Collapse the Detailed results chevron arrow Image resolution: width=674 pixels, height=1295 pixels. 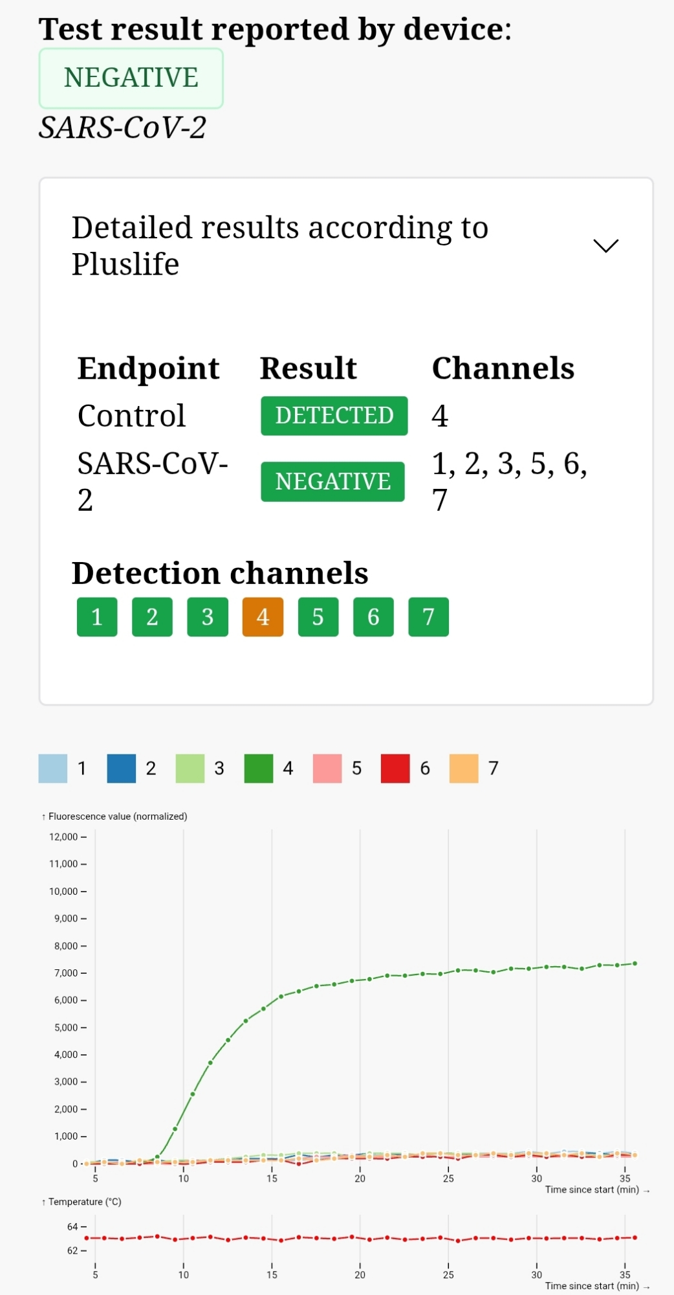[x=605, y=245]
